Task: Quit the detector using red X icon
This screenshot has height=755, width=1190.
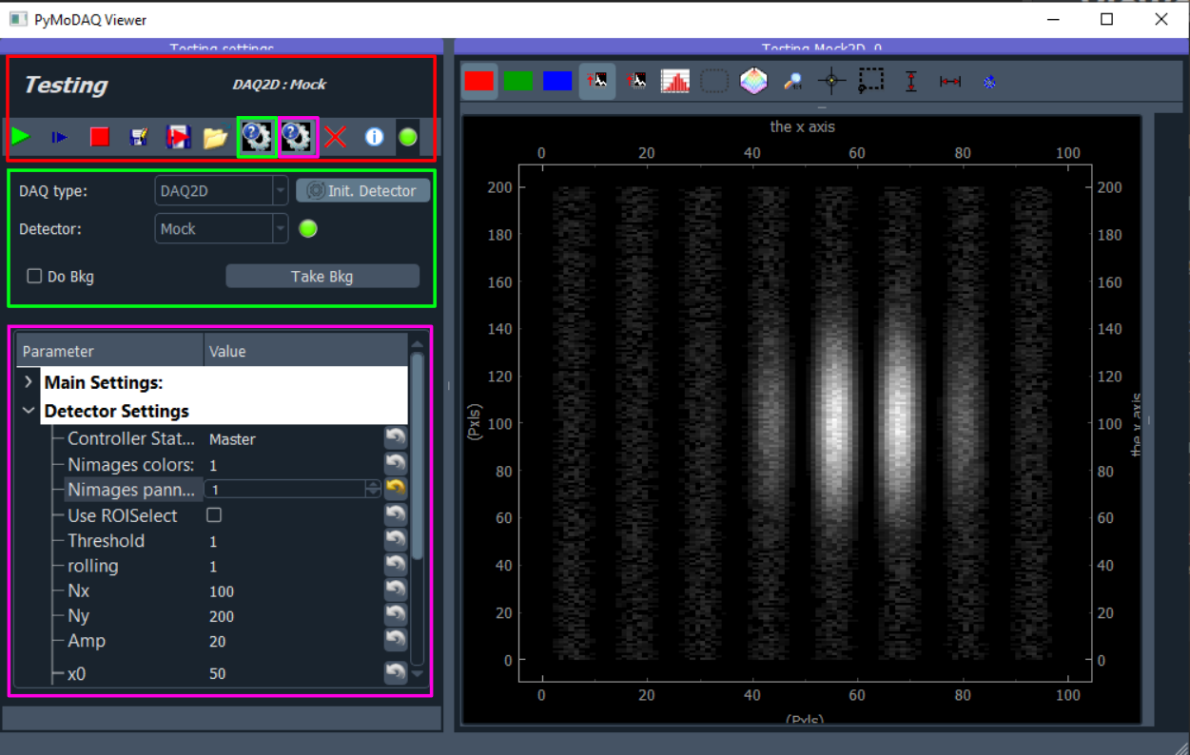Action: tap(336, 138)
